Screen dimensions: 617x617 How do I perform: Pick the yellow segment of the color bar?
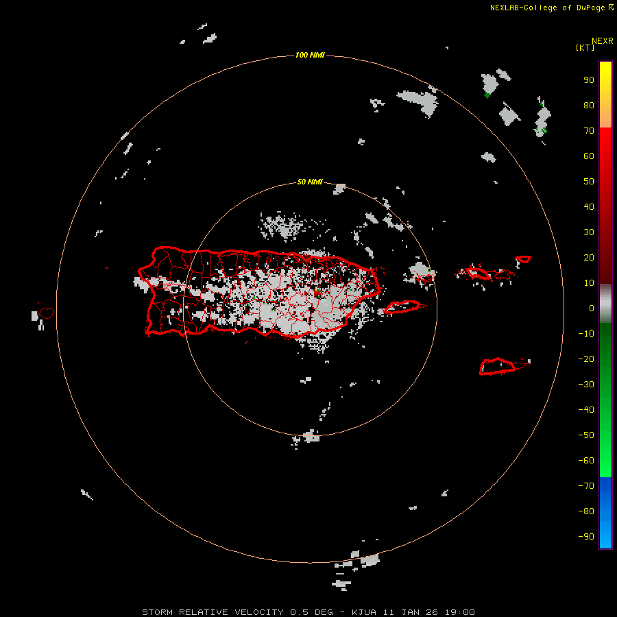click(x=605, y=95)
